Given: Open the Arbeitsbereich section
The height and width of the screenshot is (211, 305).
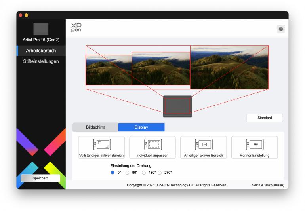Looking at the screenshot, I should (41, 51).
